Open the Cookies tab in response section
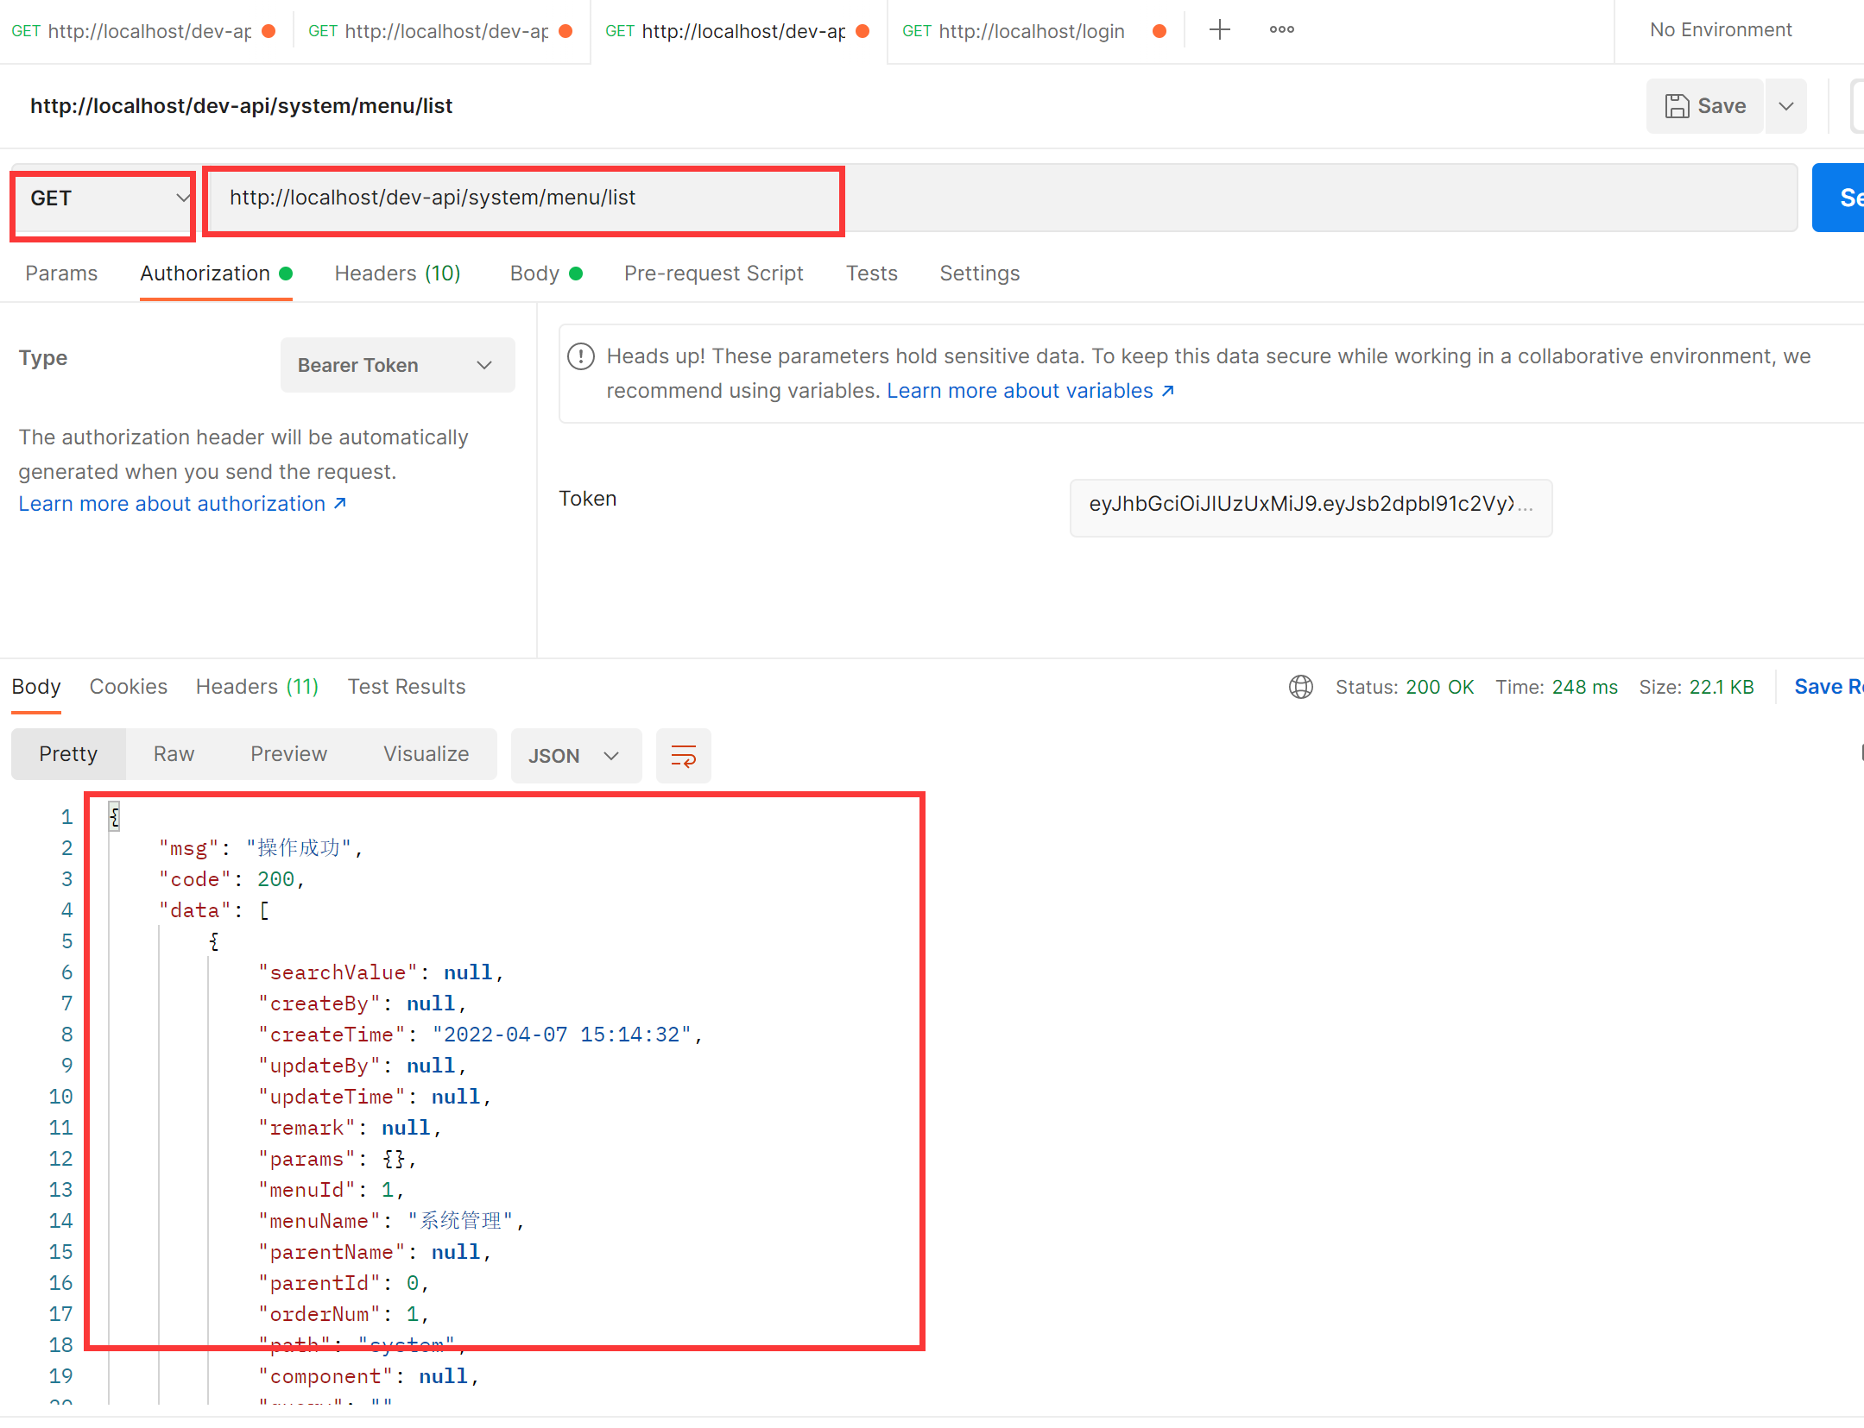 (128, 686)
